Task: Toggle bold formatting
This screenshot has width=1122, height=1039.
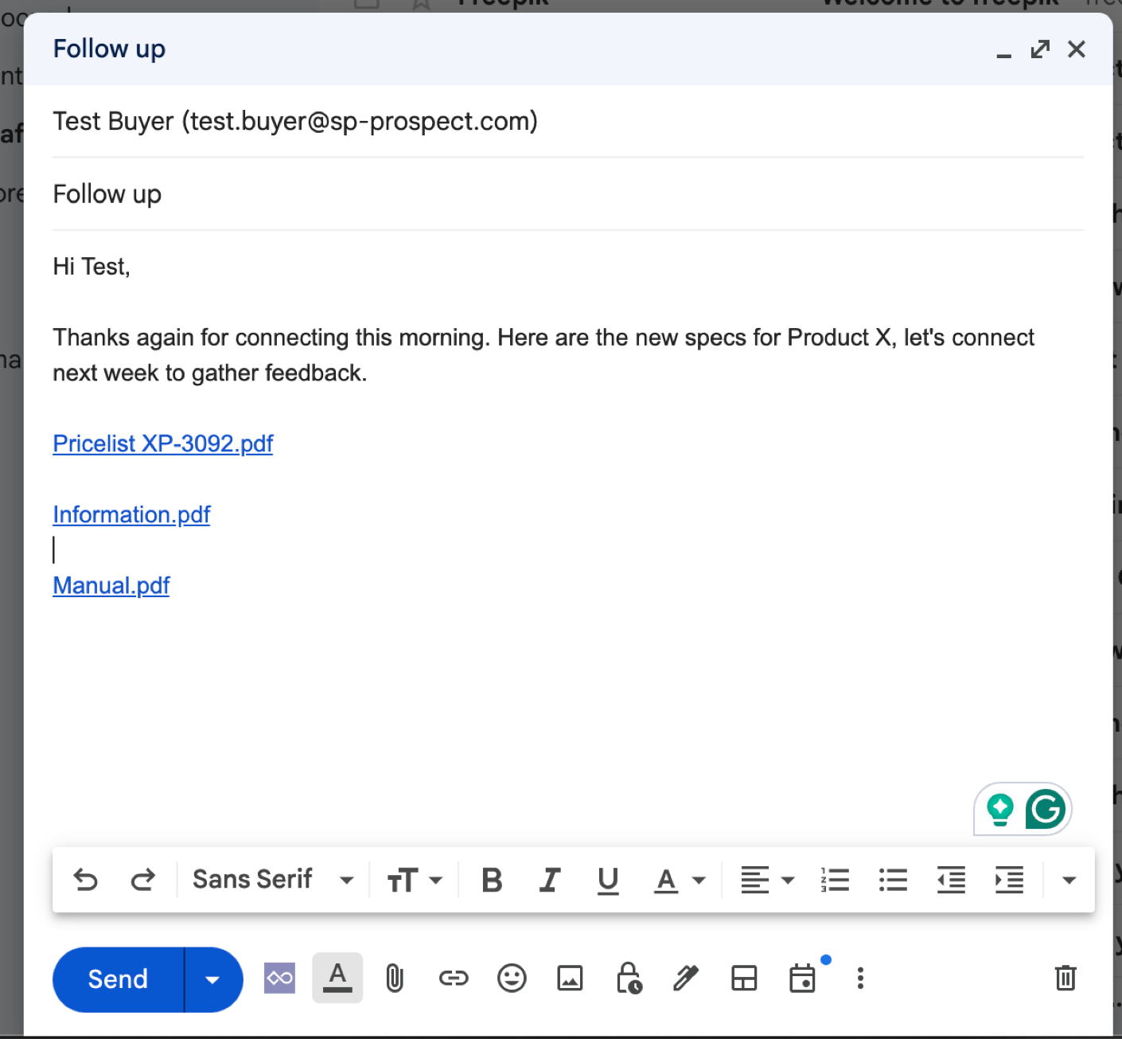Action: click(492, 880)
